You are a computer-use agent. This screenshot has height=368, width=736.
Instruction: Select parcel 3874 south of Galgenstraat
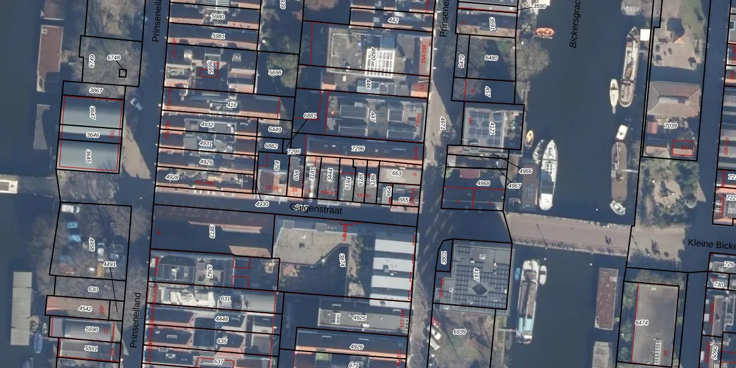coord(342,260)
